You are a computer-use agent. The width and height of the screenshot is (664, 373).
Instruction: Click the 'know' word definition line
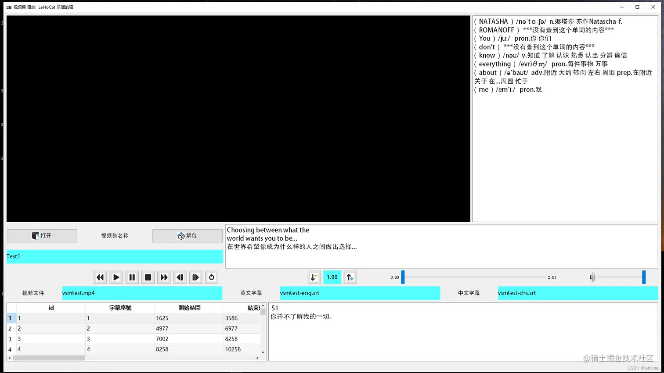550,55
